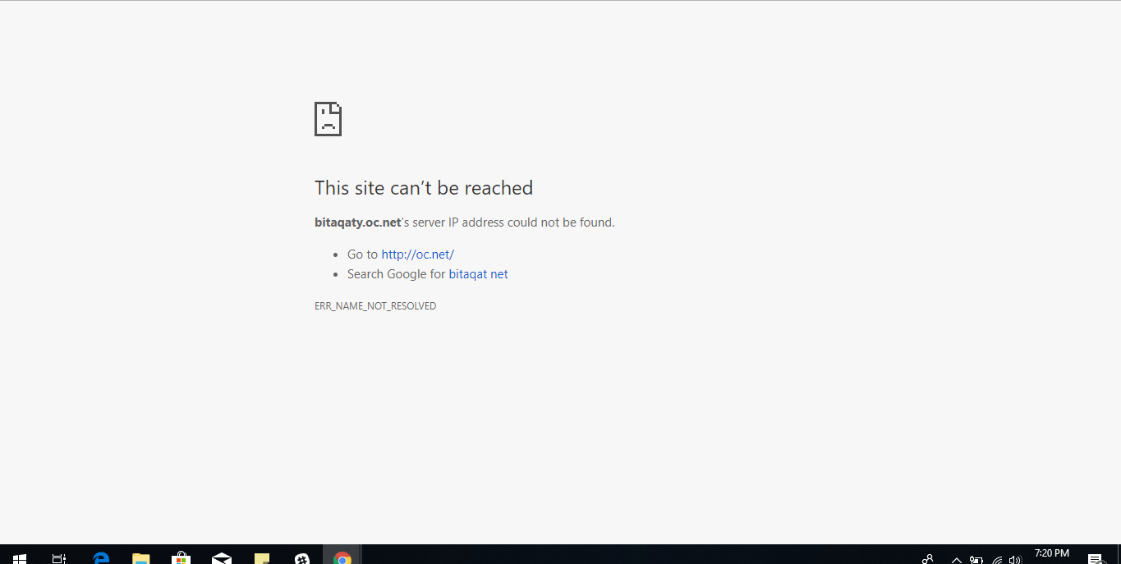Open the People icon in the system tray
1121x564 pixels.
pyautogui.click(x=927, y=559)
